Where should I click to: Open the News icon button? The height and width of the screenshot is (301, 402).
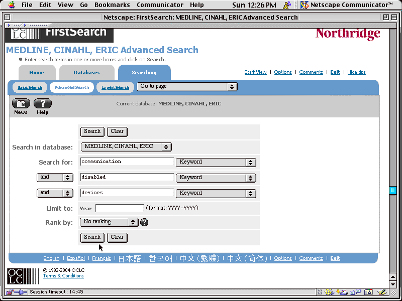click(x=21, y=103)
